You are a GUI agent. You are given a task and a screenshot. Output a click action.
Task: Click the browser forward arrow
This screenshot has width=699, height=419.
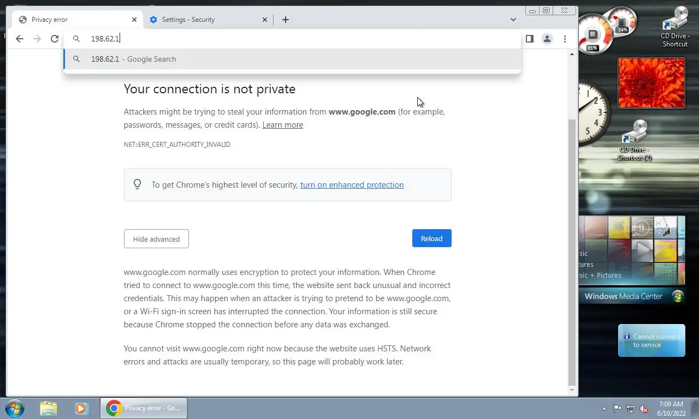tap(37, 39)
